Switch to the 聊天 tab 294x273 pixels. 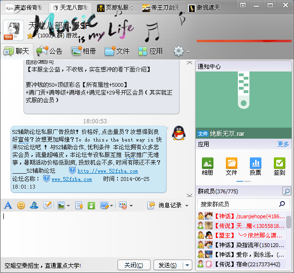click(17, 51)
